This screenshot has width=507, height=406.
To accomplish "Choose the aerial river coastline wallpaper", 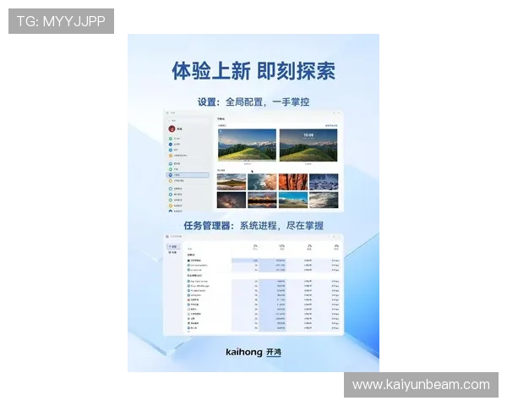I will 262,182.
